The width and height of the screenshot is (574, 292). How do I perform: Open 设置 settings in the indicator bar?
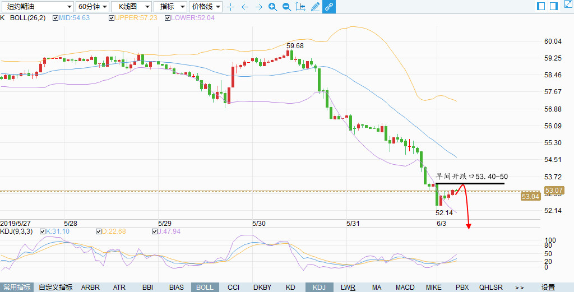(548, 287)
